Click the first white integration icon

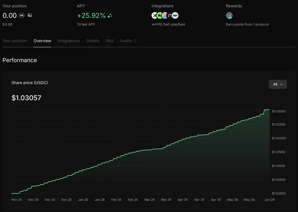coord(154,15)
